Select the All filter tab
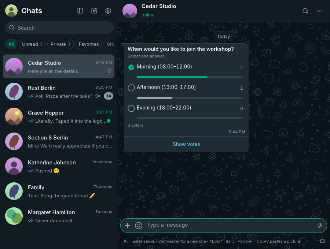The height and width of the screenshot is (249, 330). (11, 44)
